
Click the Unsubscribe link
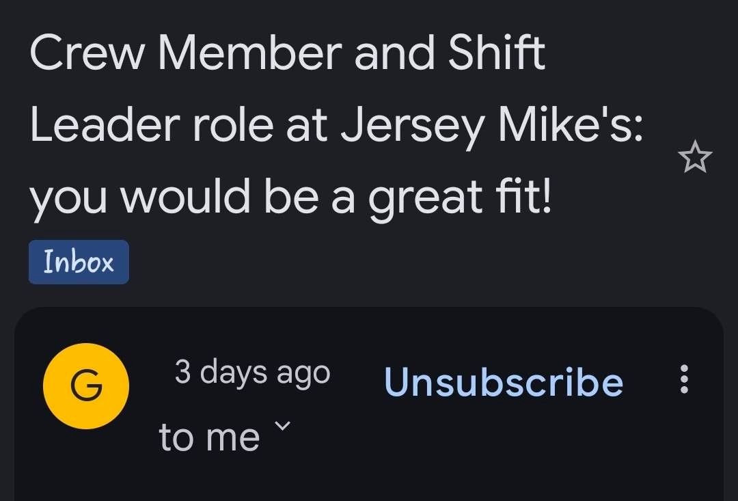point(504,381)
